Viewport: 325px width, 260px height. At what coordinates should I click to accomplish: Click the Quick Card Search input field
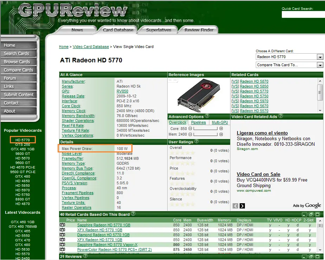click(x=303, y=14)
